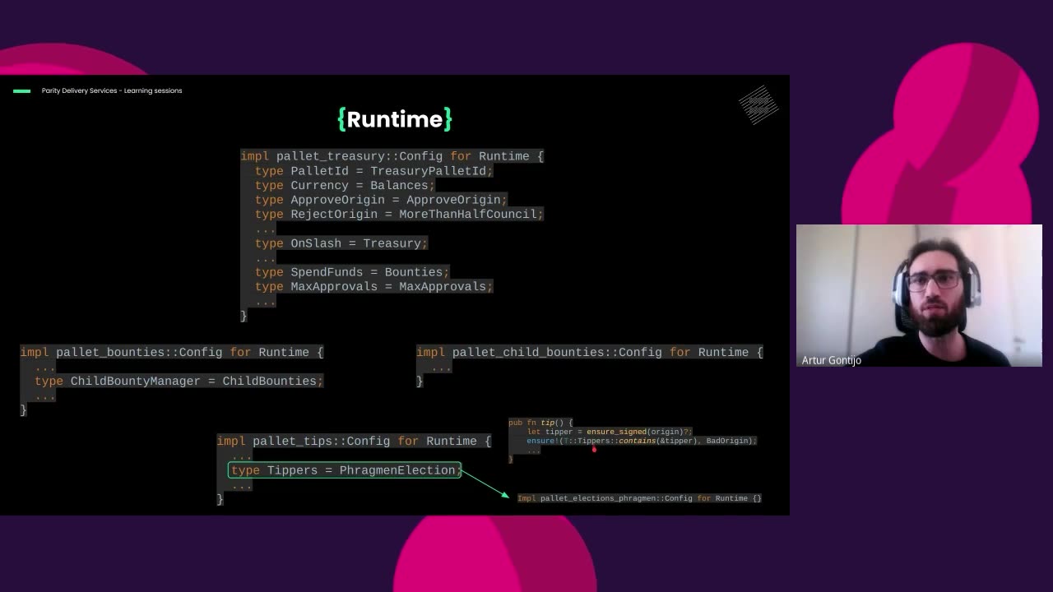This screenshot has width=1053, height=592.
Task: Click 'type ChildBountyManager = ChildBounties;'
Action: (x=179, y=382)
